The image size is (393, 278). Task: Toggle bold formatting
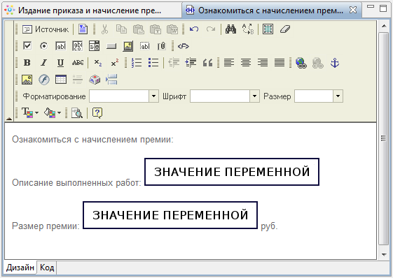pyautogui.click(x=27, y=63)
